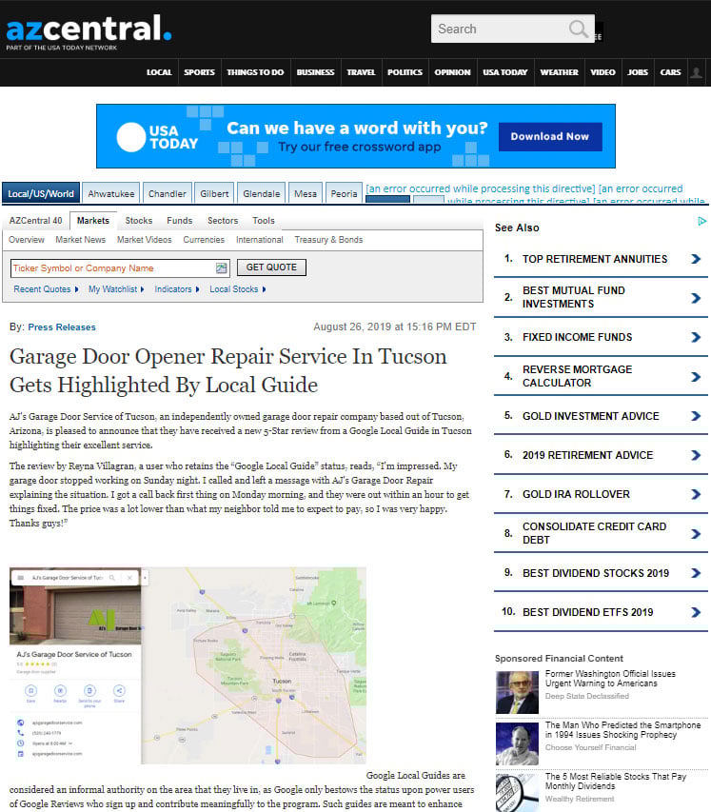Expand the Recent Quotes menu
This screenshot has width=711, height=812.
tap(46, 289)
